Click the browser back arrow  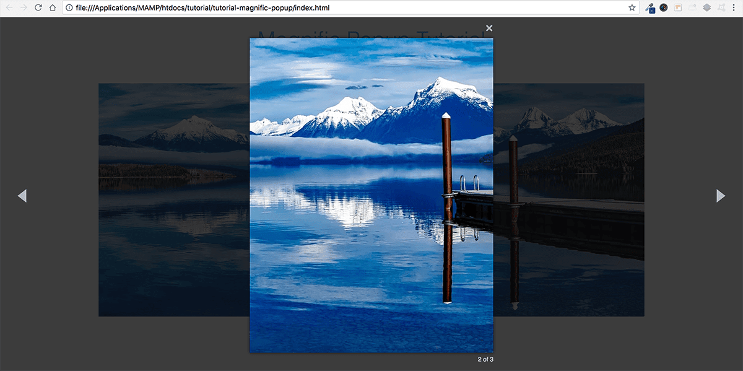coord(9,7)
